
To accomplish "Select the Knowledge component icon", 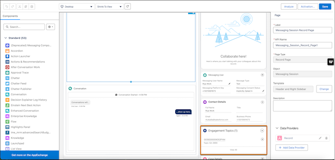I will [x=7, y=138].
